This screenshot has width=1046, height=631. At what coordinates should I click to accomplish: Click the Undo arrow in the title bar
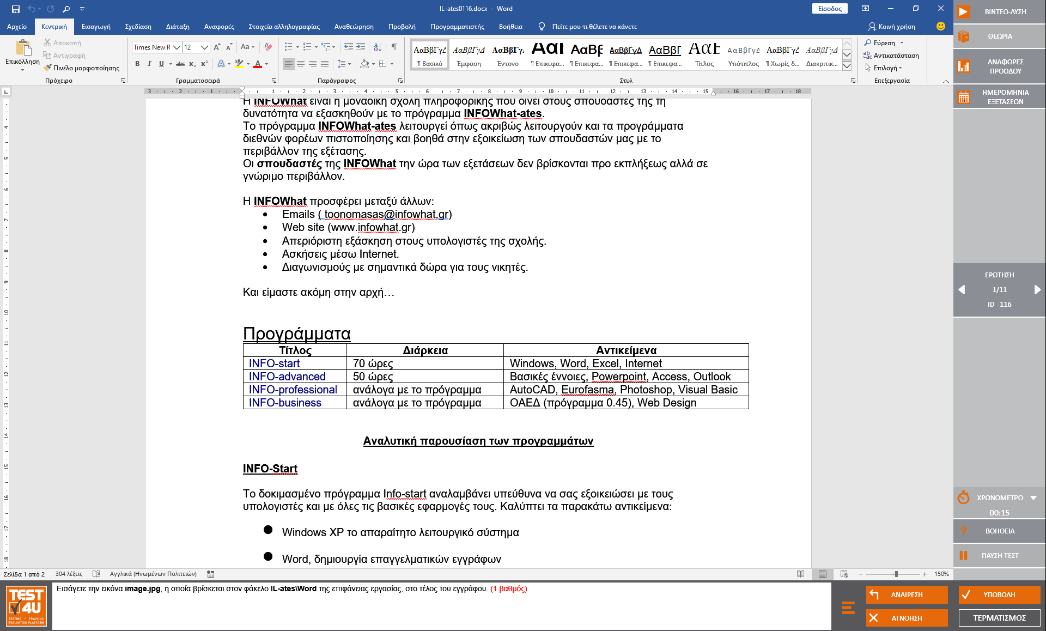pos(32,9)
